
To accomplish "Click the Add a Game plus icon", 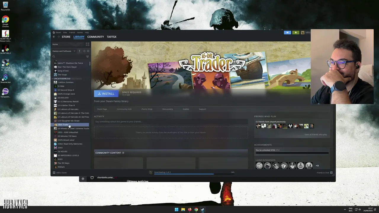I will tap(54, 172).
